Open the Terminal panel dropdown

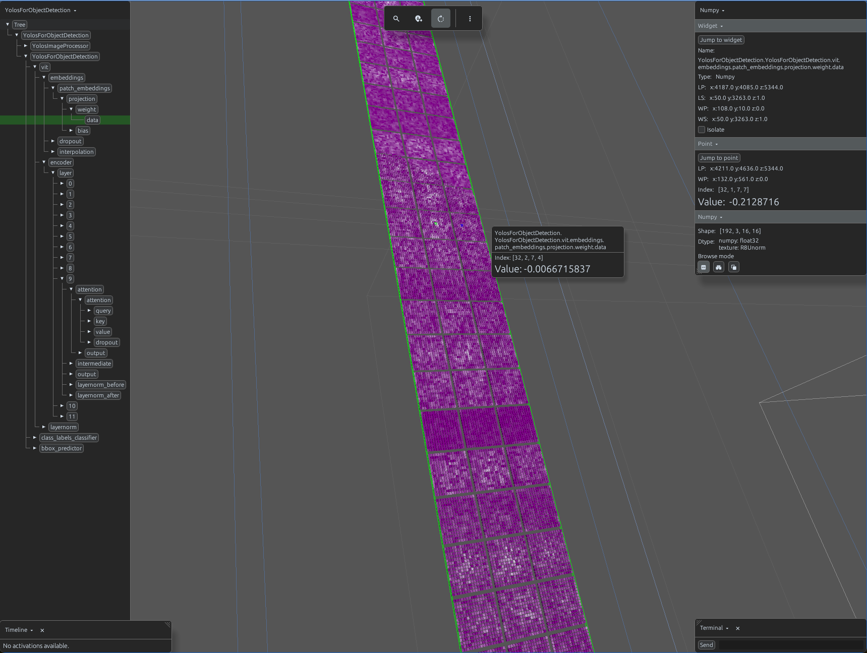[714, 628]
